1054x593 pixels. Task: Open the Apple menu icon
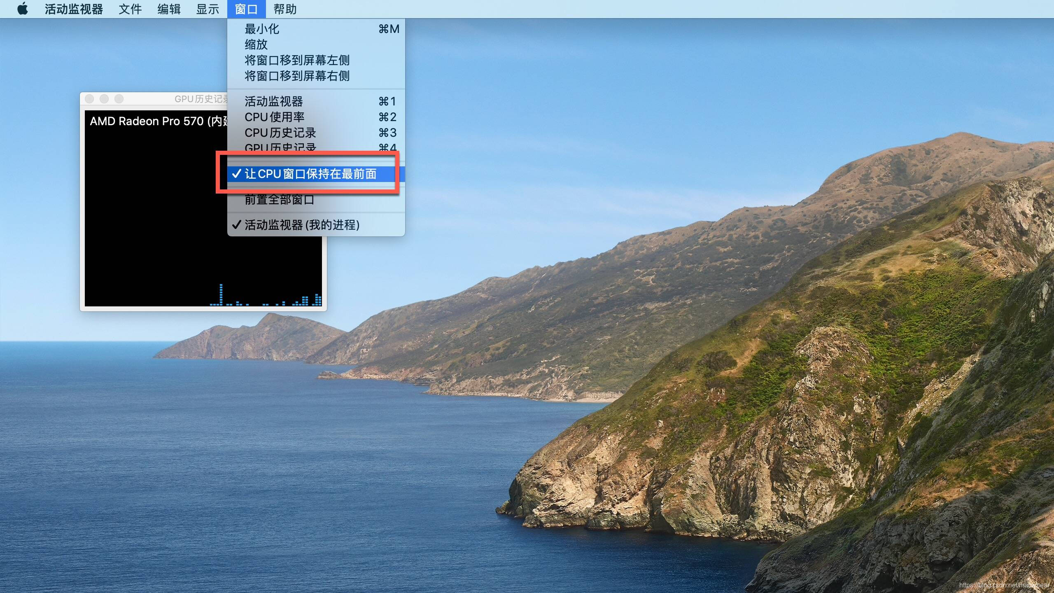(x=23, y=9)
